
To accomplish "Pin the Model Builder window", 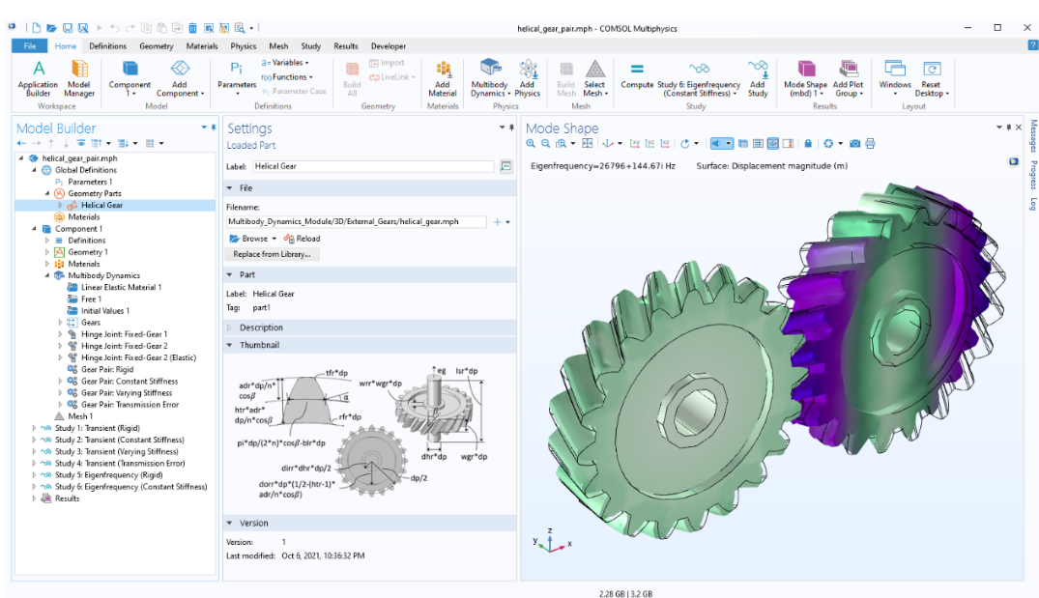I will click(214, 128).
